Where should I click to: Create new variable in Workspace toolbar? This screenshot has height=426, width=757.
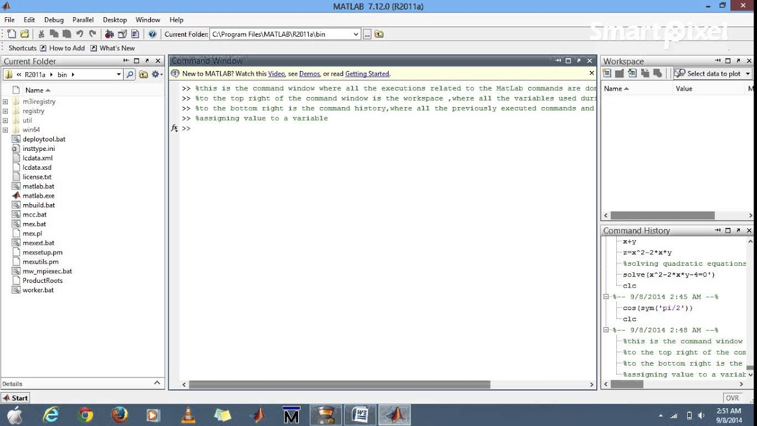pos(607,73)
